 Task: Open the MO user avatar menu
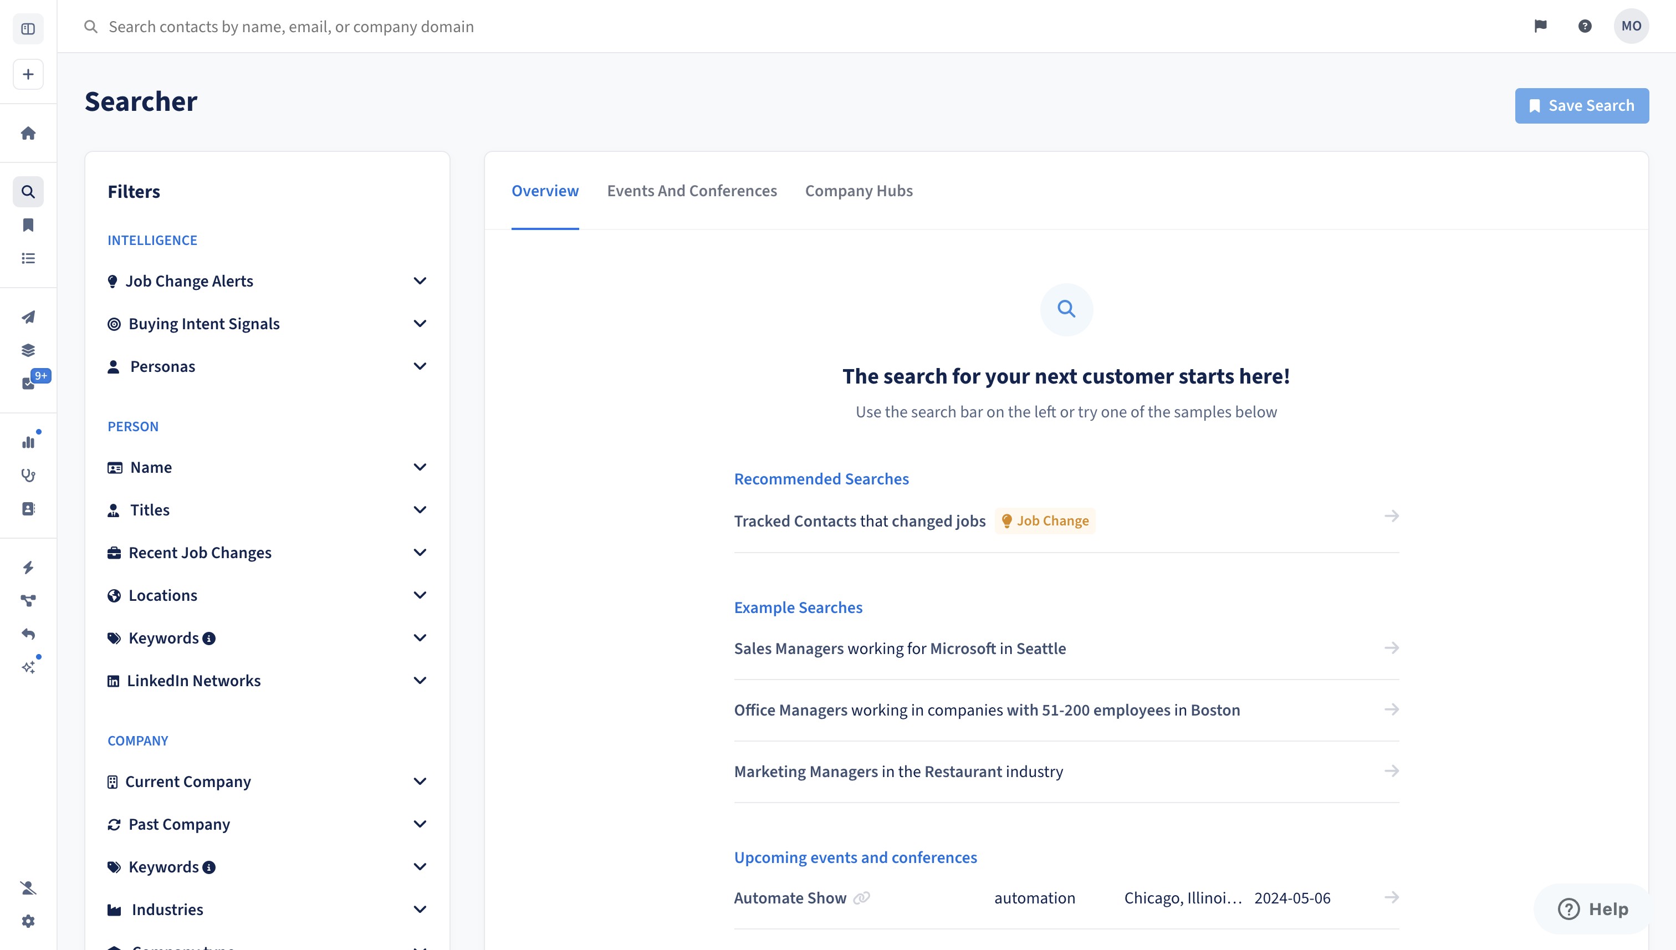coord(1631,26)
